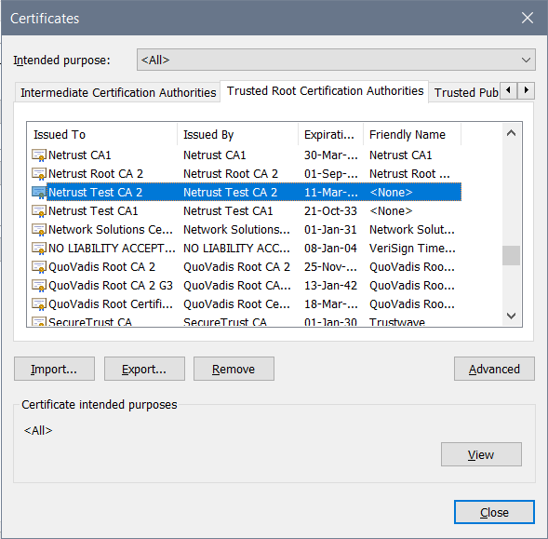Click the 30-Mar-... expiration cell
This screenshot has width=548, height=539.
330,155
